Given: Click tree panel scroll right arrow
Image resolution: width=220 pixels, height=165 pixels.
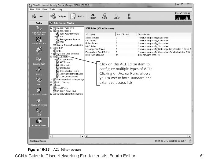Looking at the screenshot, I should (82, 136).
